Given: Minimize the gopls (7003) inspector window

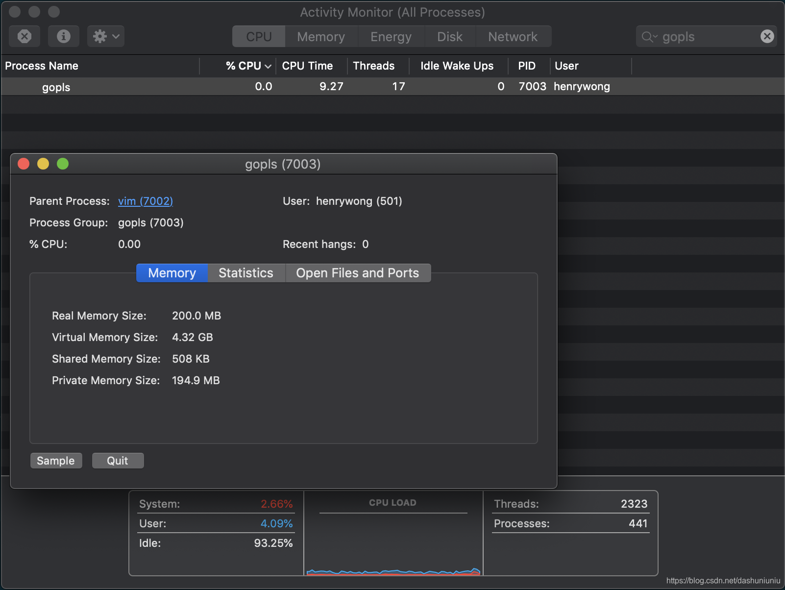Looking at the screenshot, I should point(43,164).
